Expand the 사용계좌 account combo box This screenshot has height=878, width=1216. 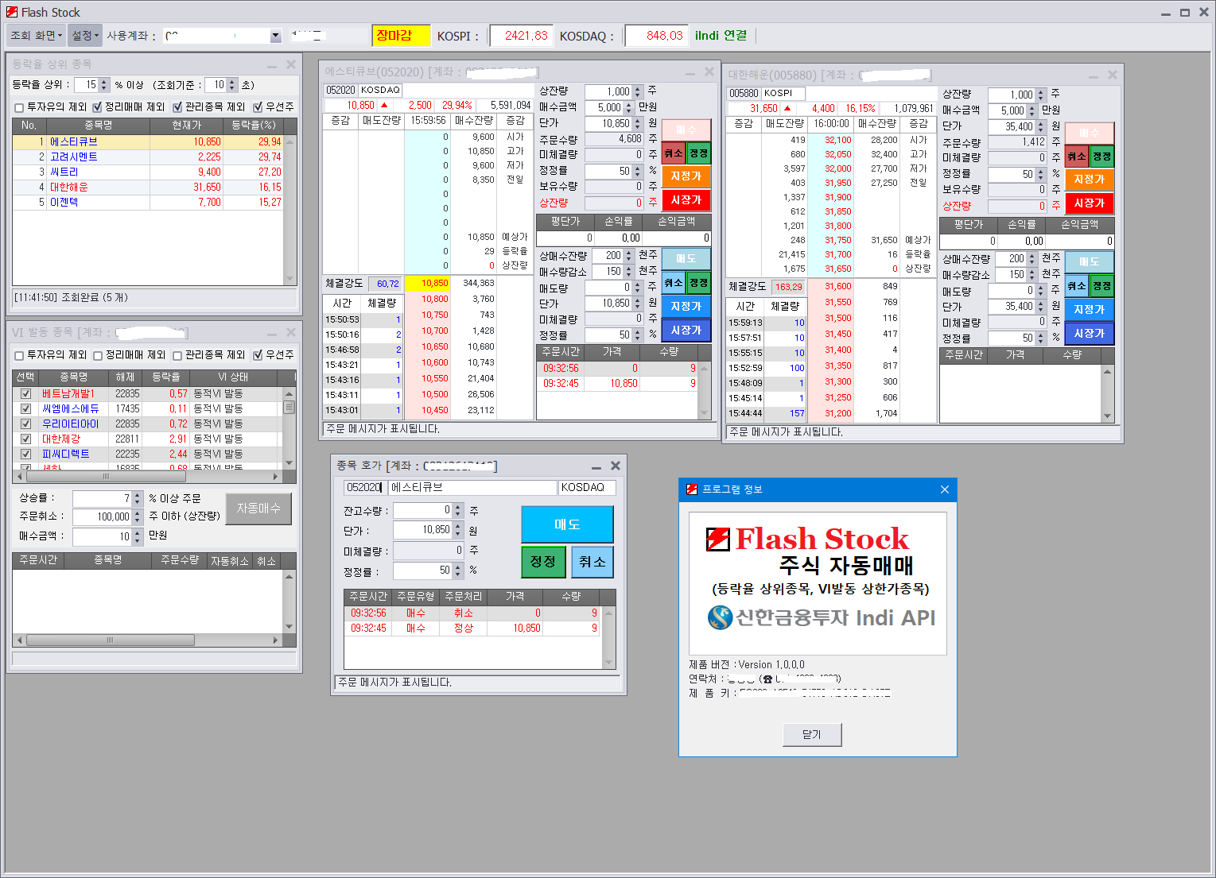276,36
